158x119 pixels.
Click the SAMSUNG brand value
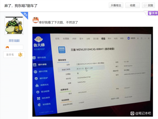(x=82, y=82)
